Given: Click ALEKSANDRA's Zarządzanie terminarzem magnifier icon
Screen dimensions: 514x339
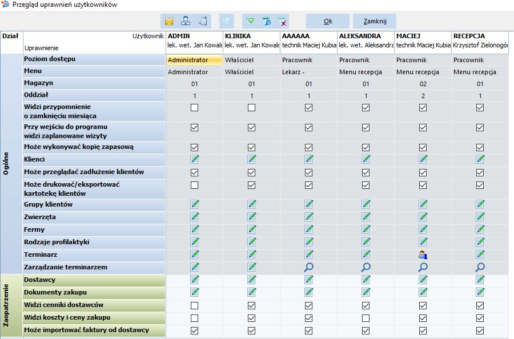Looking at the screenshot, I should coord(366,267).
